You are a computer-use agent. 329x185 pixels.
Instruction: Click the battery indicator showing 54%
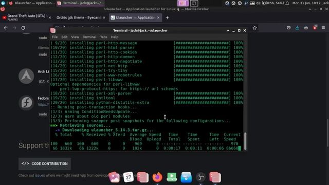coord(273,3)
